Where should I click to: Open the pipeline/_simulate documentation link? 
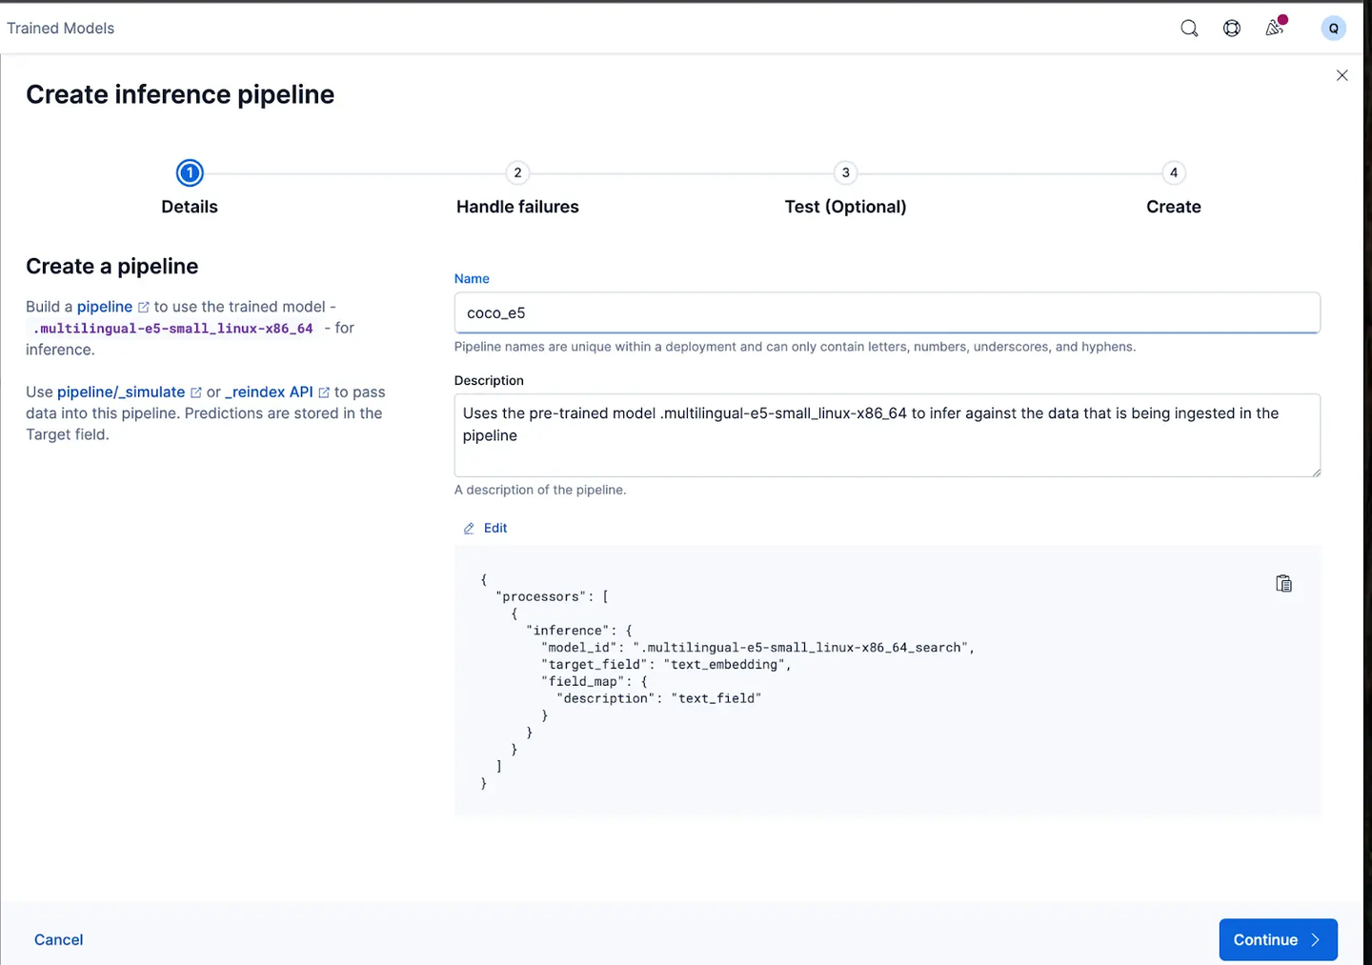click(121, 392)
